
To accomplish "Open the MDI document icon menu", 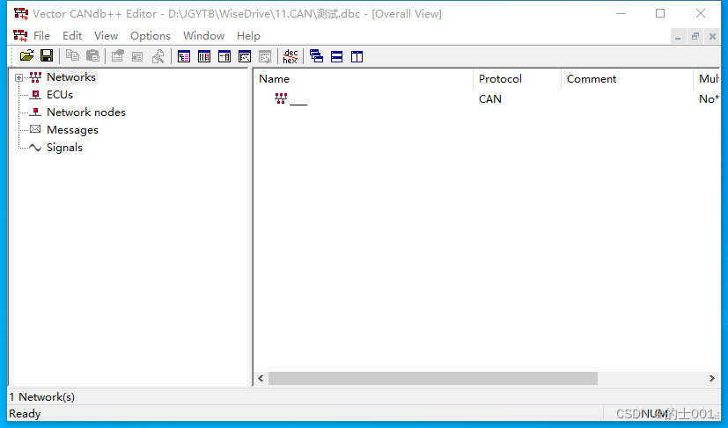I will pyautogui.click(x=20, y=36).
